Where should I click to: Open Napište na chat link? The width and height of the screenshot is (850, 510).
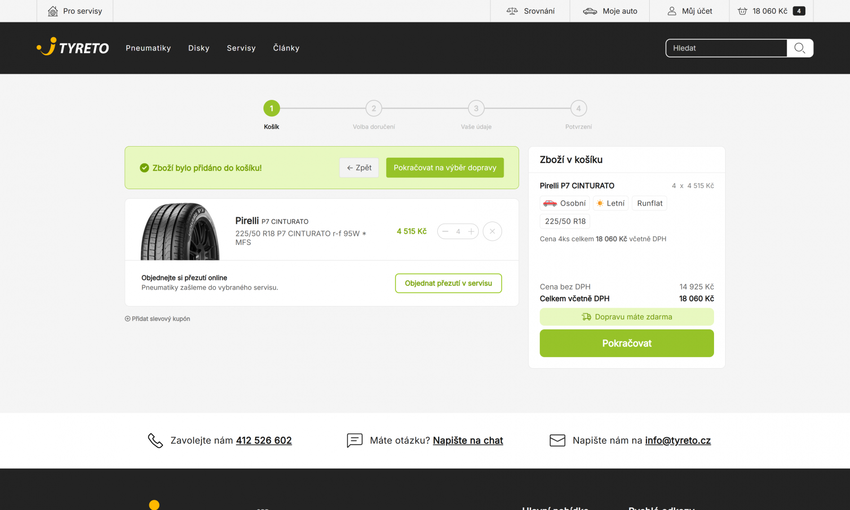click(x=468, y=440)
